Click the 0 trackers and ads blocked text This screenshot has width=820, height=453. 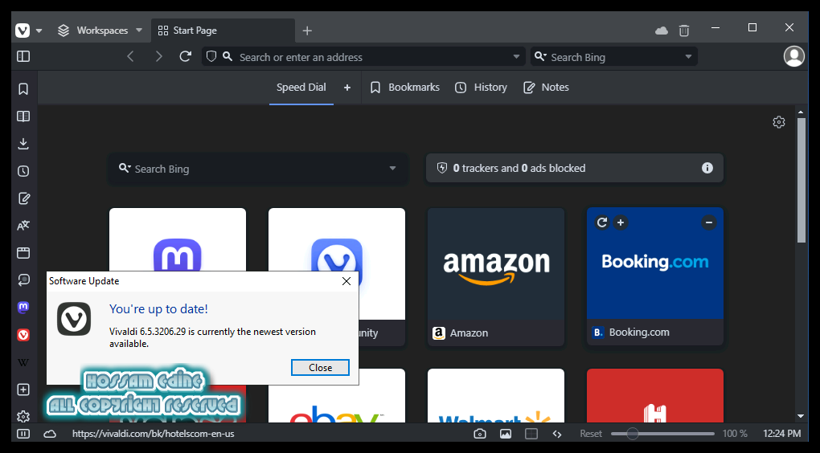(519, 168)
